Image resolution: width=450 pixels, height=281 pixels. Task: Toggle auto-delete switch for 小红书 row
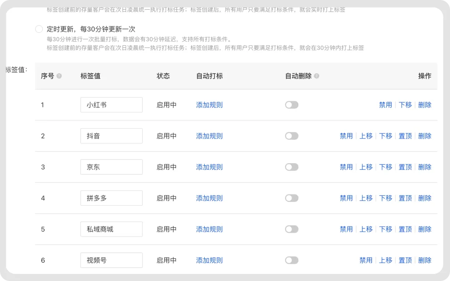(x=292, y=105)
